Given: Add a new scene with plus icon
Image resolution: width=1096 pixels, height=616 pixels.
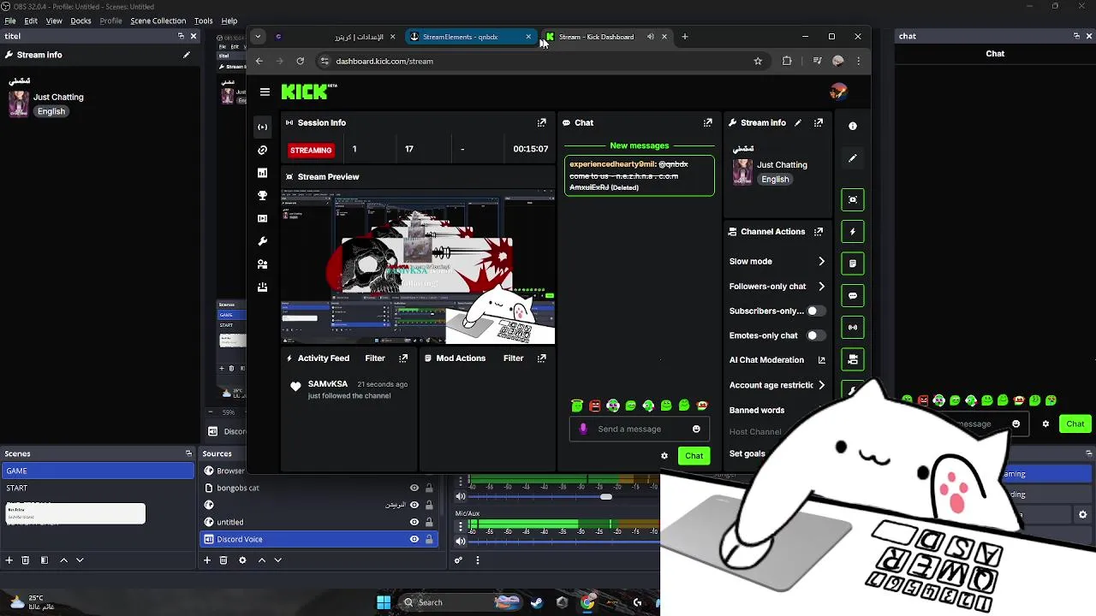Looking at the screenshot, I should (9, 560).
